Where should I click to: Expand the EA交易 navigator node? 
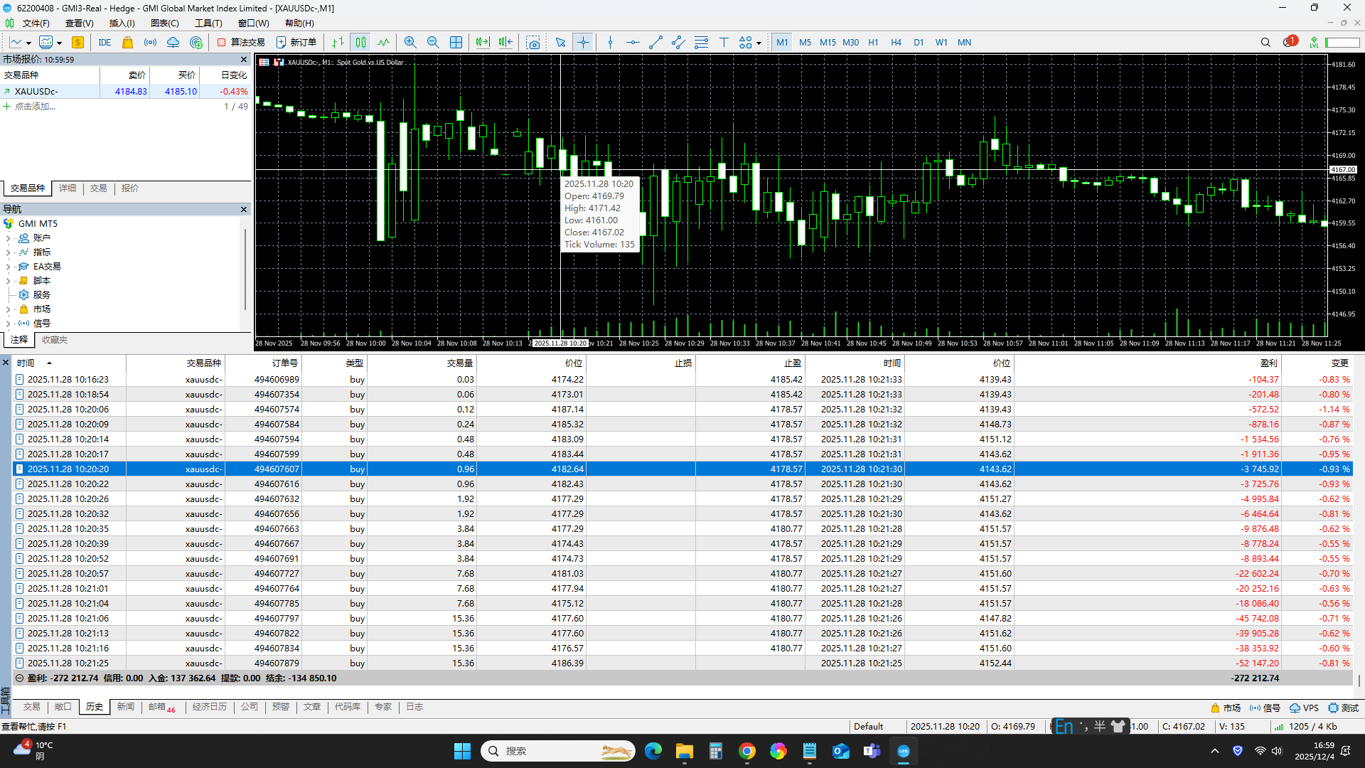(x=8, y=267)
